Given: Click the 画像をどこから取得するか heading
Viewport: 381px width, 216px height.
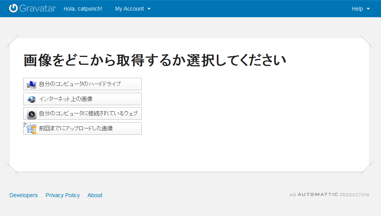Looking at the screenshot, I should tap(155, 60).
